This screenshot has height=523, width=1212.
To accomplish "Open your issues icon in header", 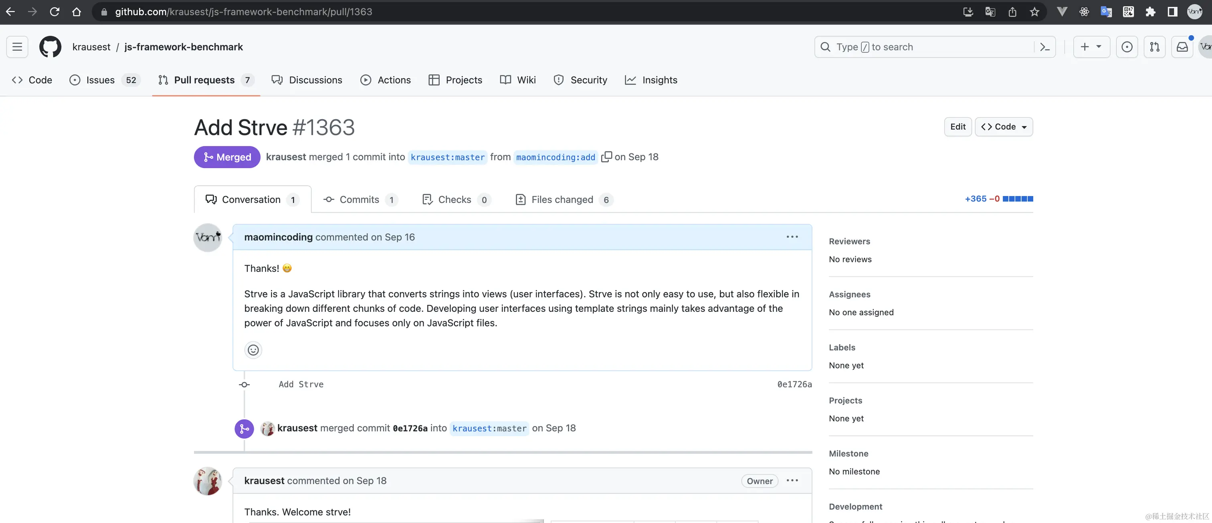I will [x=1127, y=47].
